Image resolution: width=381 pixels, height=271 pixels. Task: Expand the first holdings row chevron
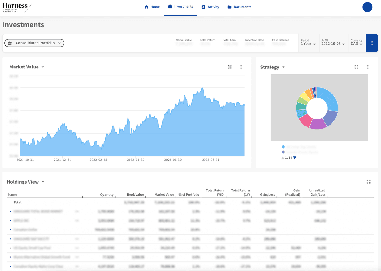pos(10,211)
